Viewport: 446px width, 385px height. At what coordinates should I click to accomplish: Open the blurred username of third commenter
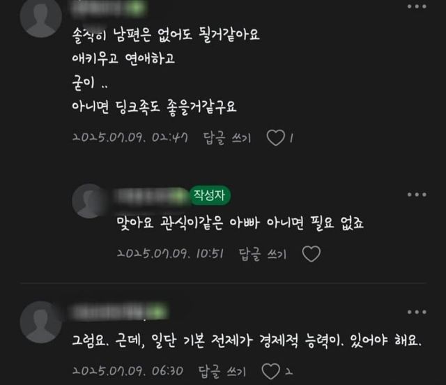[x=119, y=312]
